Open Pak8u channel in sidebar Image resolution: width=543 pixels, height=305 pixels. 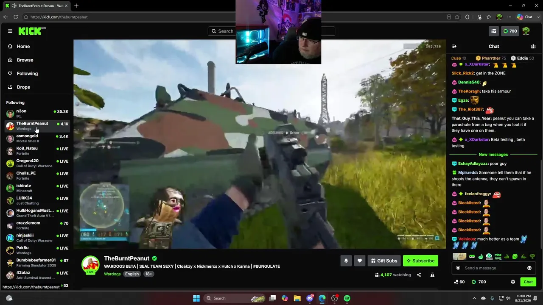pos(37,250)
